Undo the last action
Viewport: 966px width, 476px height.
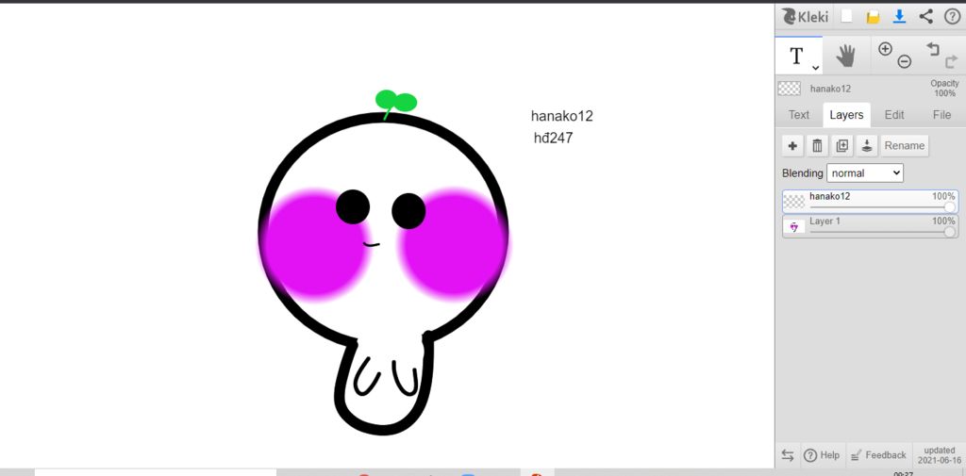(x=932, y=49)
